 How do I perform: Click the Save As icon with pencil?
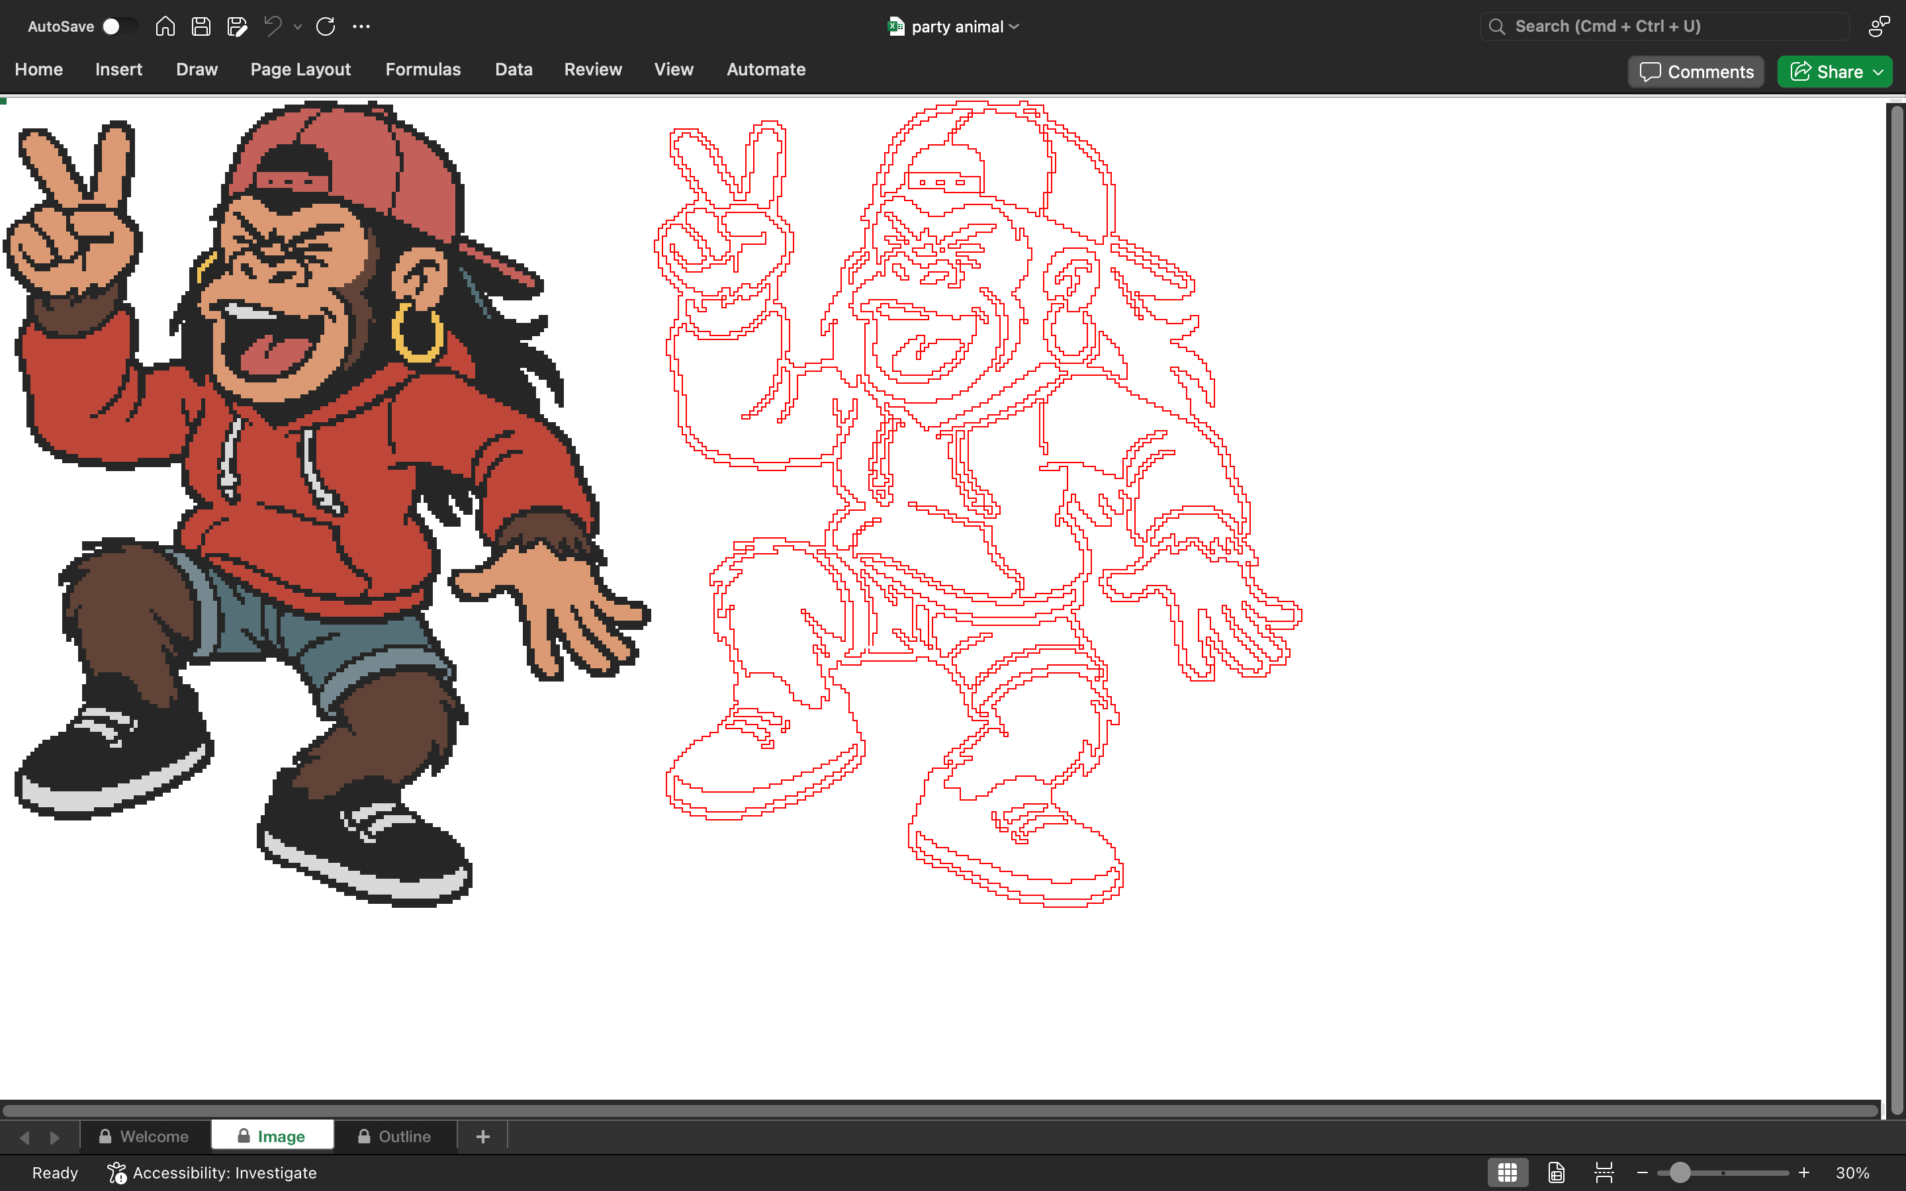[x=237, y=26]
